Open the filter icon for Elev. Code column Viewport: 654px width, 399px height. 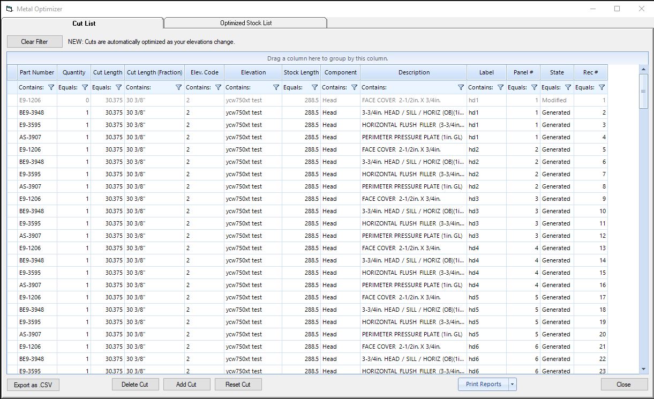(218, 87)
